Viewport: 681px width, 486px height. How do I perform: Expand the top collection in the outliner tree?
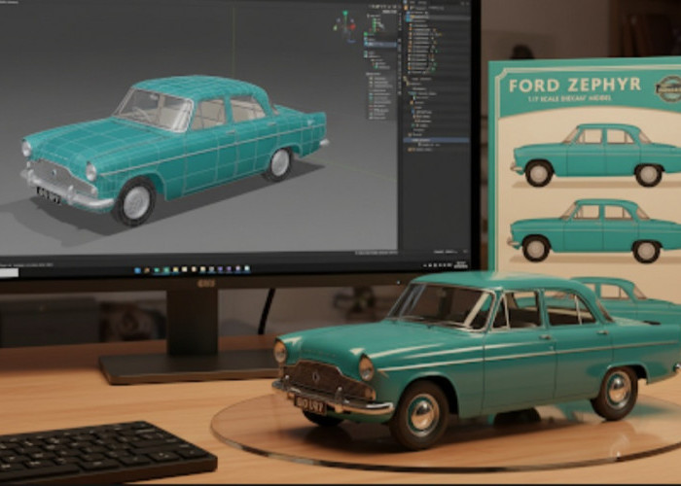pyautogui.click(x=411, y=15)
